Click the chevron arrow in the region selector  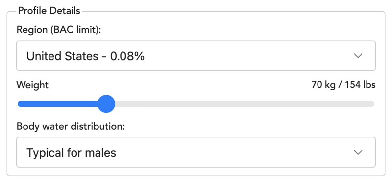click(358, 56)
